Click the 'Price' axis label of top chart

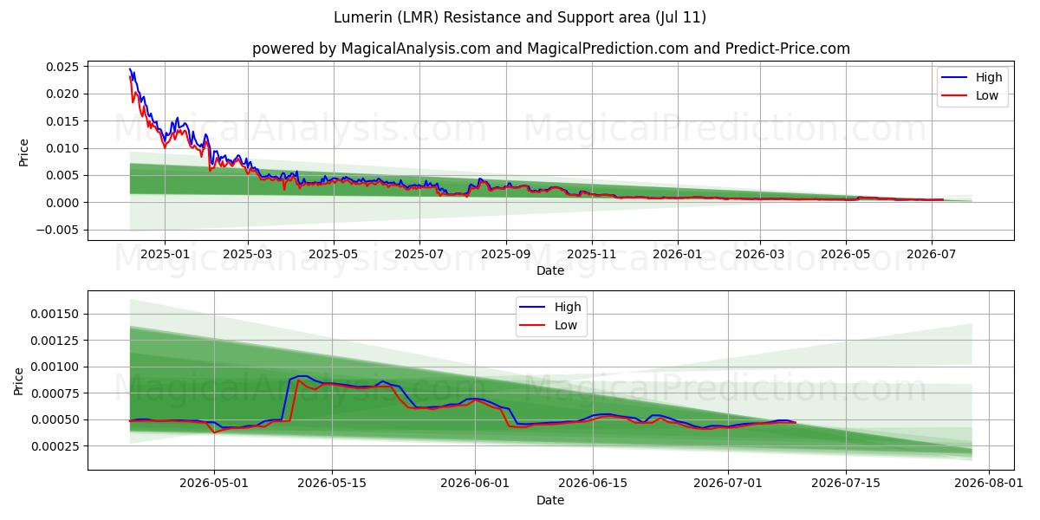coord(23,153)
